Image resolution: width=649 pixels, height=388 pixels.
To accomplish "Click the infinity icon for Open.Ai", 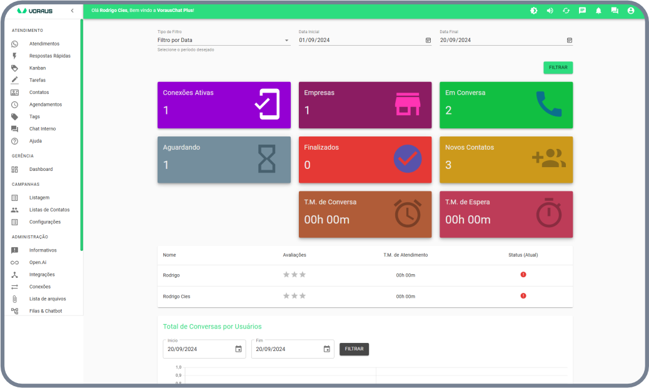I will (15, 263).
